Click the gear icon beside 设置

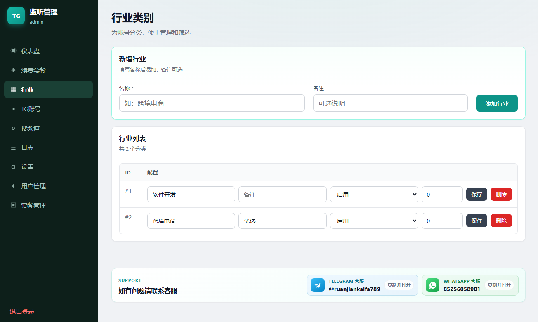[x=13, y=167]
